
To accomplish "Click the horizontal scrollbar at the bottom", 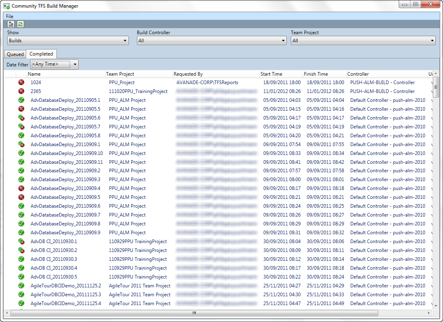I will [x=193, y=312].
